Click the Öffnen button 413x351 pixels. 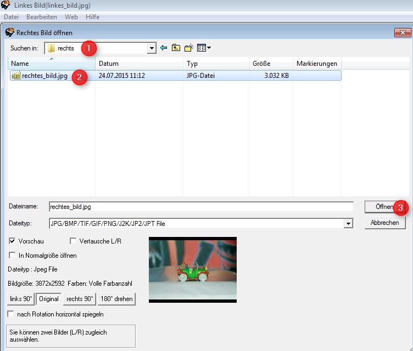coord(384,207)
